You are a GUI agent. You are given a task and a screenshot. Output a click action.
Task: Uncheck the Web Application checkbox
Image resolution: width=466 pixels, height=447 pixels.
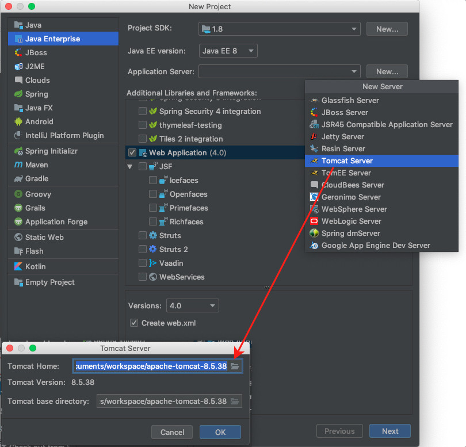(132, 153)
